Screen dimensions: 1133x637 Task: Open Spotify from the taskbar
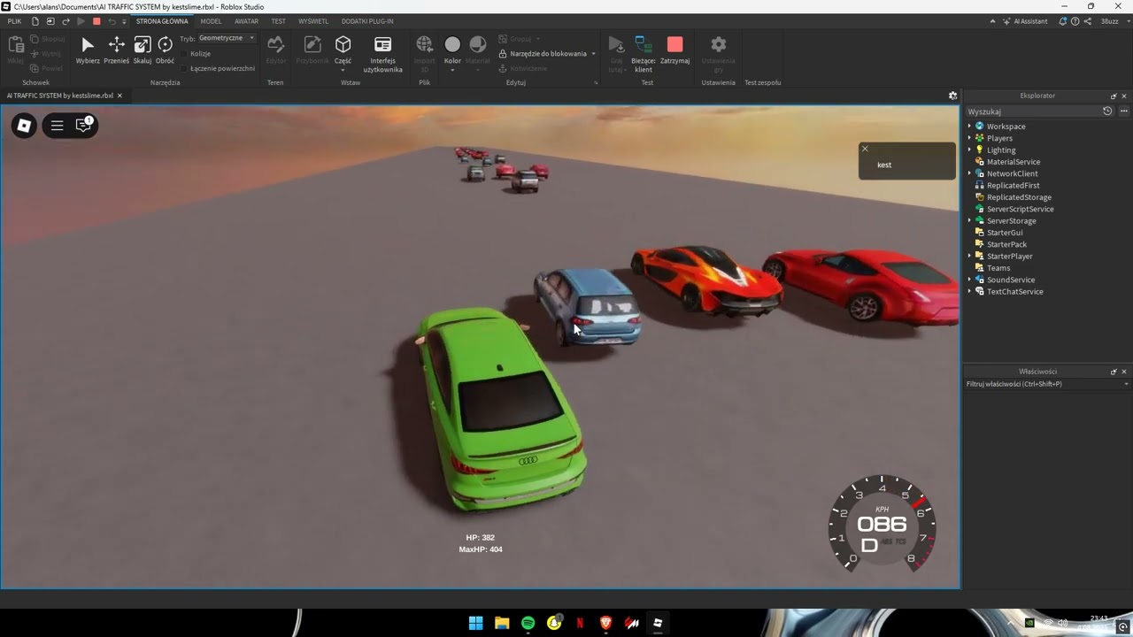(x=528, y=623)
